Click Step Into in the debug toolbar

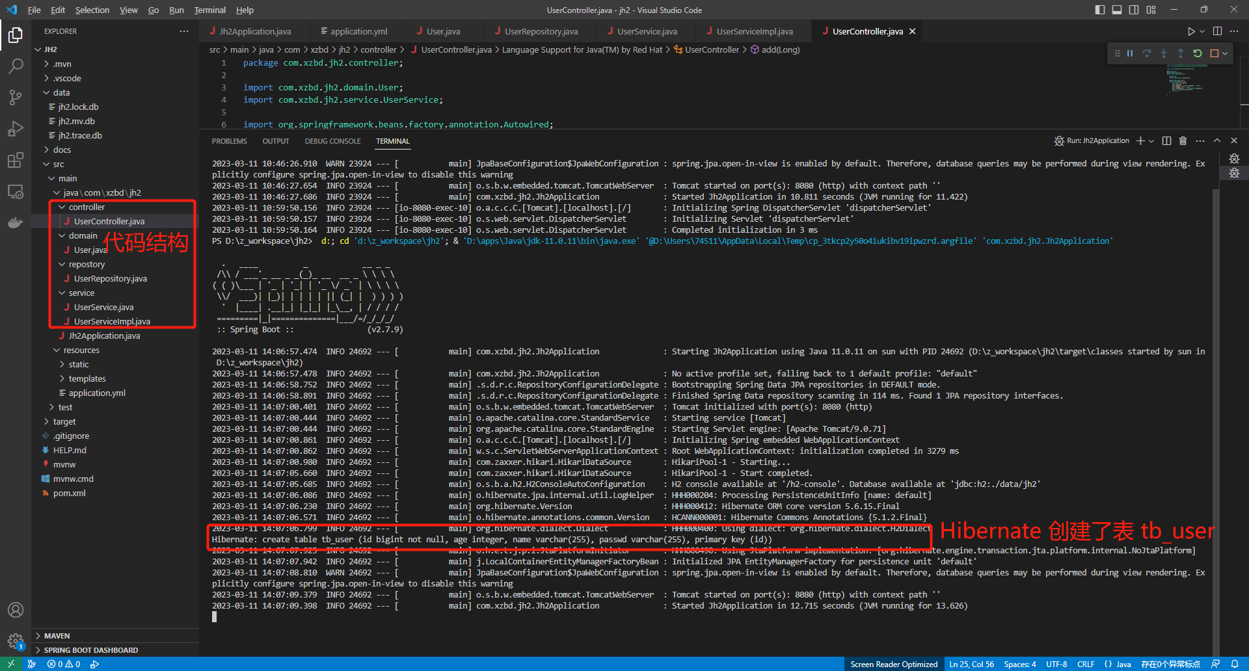point(1164,53)
